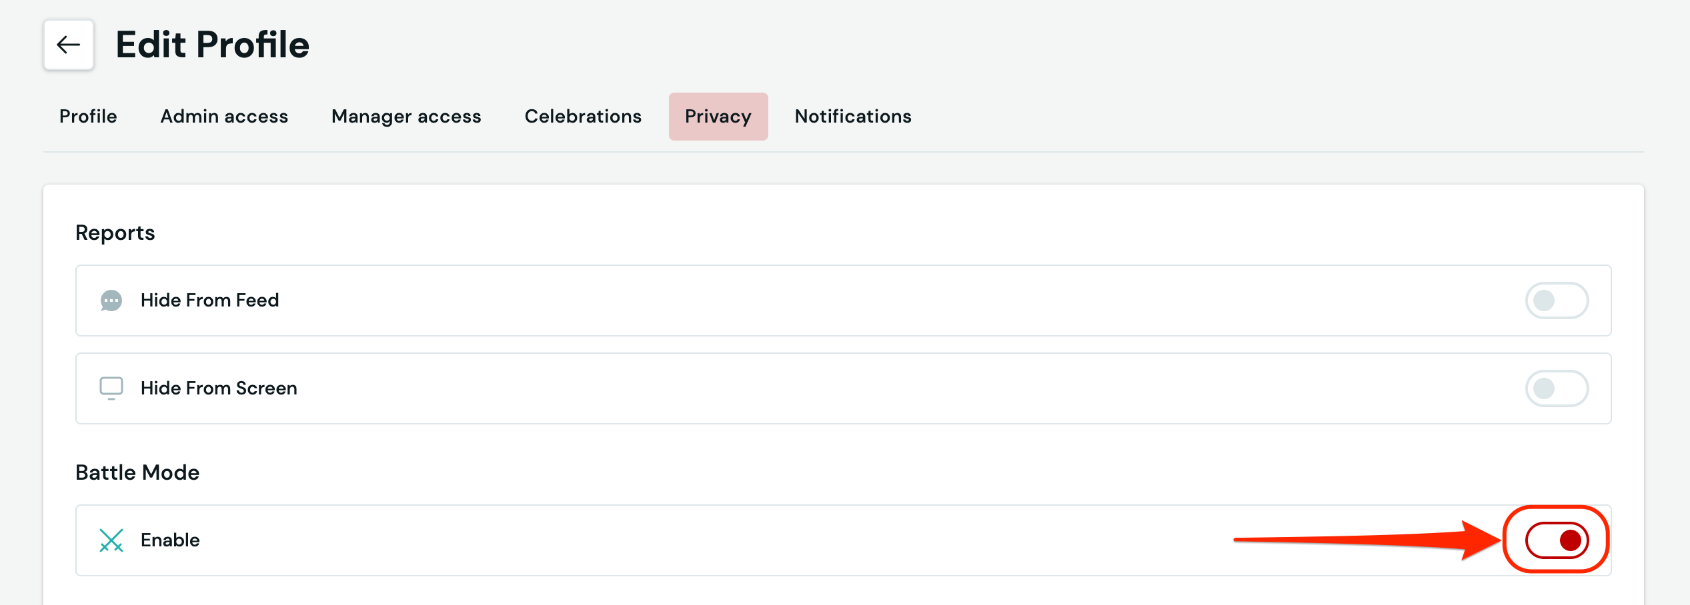Click the Hide From Feed chat bubble icon
Viewport: 1690px width, 605px height.
(111, 301)
